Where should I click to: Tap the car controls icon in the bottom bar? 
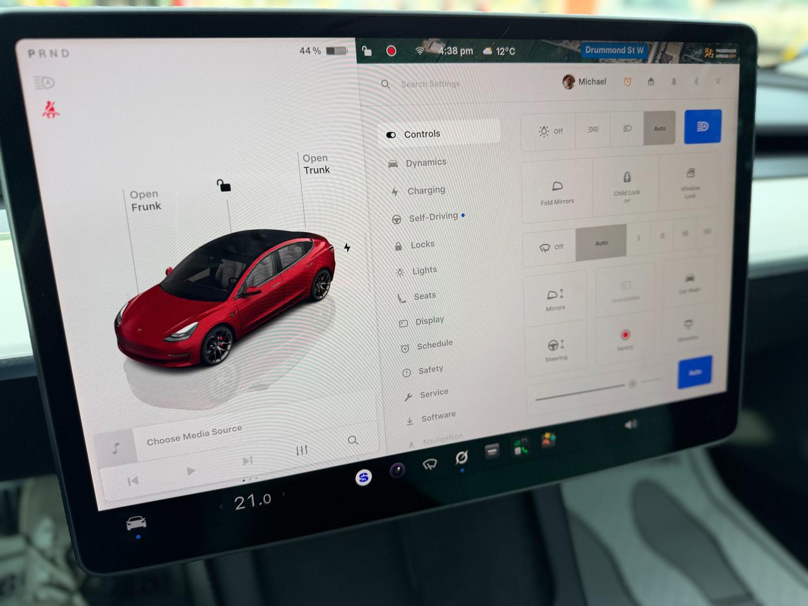(x=136, y=523)
